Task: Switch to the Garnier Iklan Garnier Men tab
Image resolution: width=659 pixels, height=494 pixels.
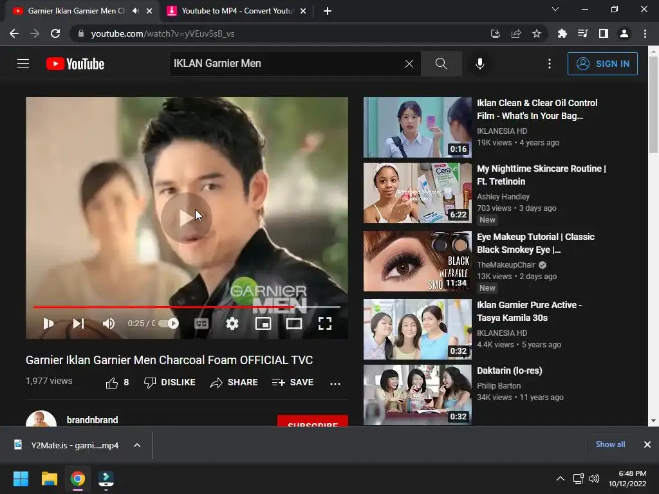Action: pyautogui.click(x=76, y=11)
